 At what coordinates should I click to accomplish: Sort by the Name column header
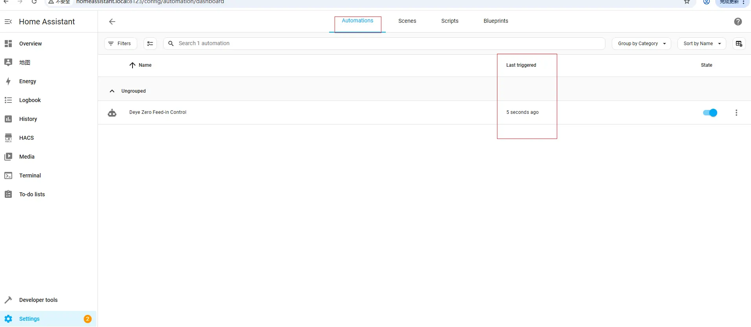tap(145, 65)
